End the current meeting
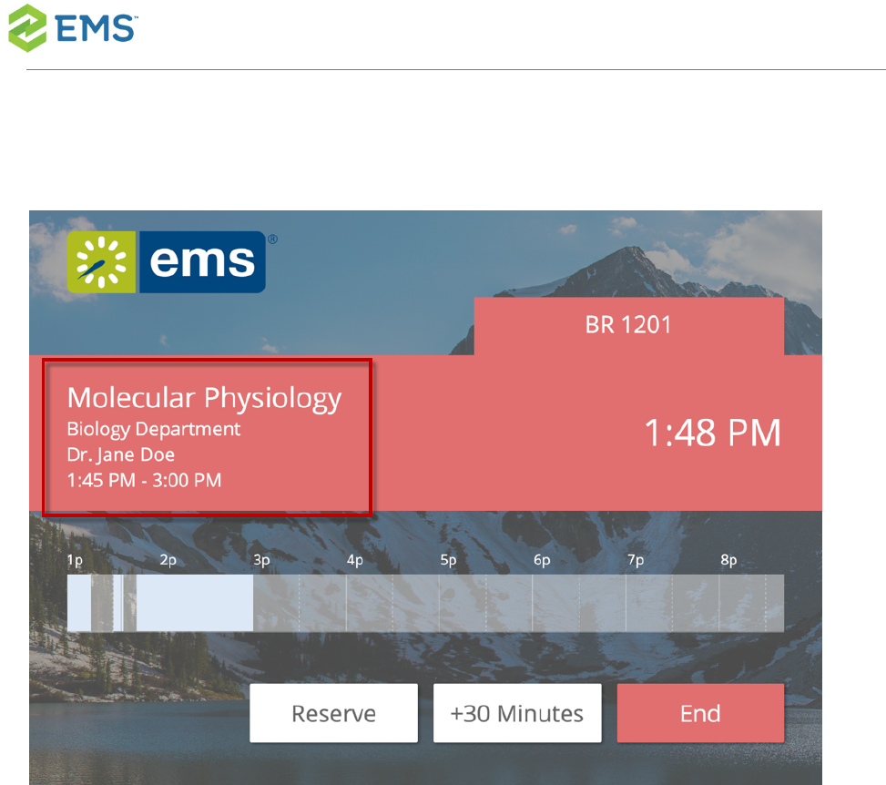 point(700,713)
